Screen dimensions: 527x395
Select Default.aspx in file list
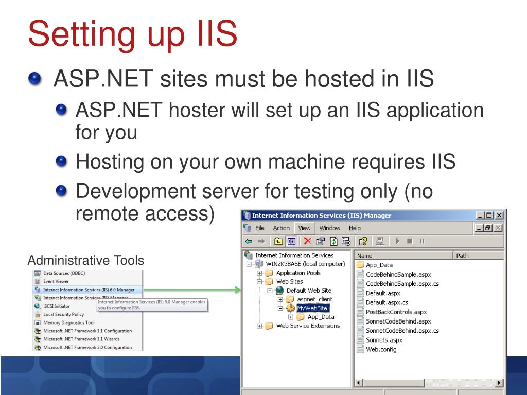point(383,293)
